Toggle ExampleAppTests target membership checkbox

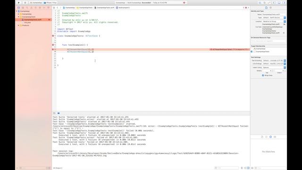point(252,51)
